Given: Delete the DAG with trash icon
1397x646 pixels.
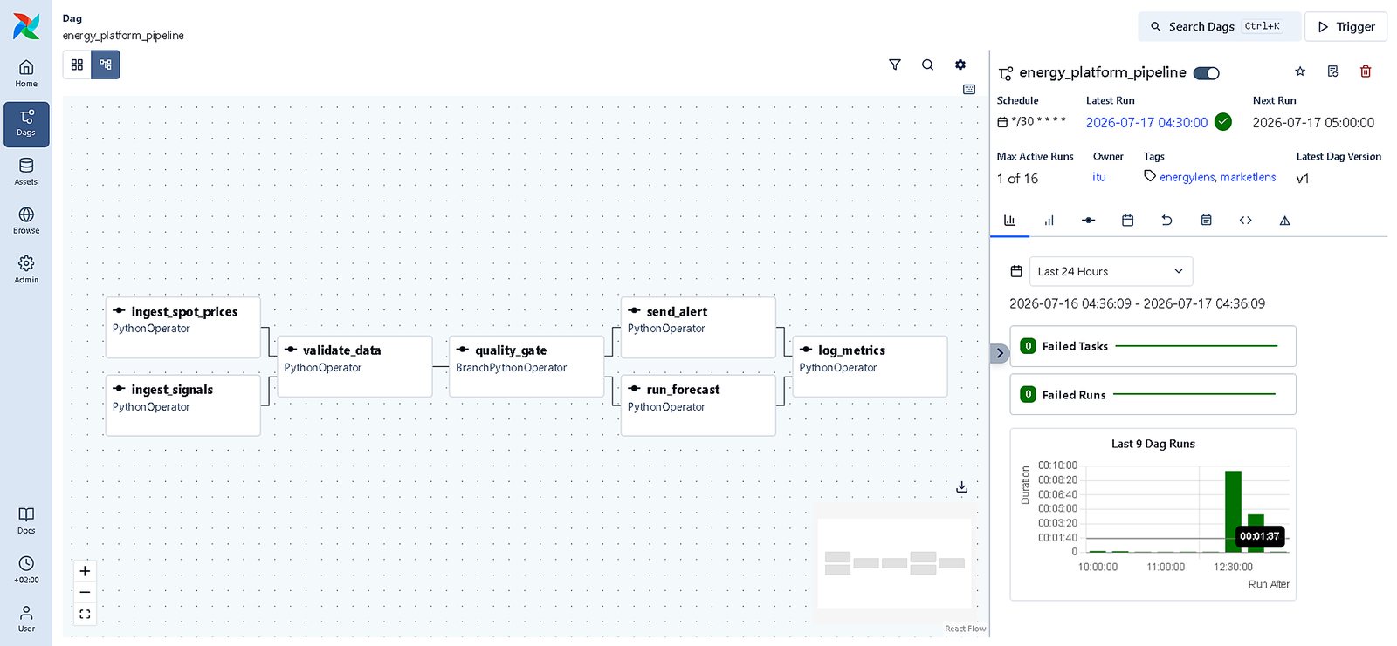Looking at the screenshot, I should tap(1366, 71).
